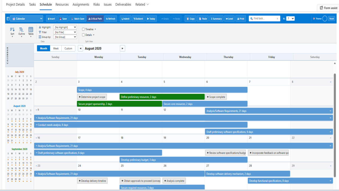
Task: Open the BL baseline dropdown
Action: tap(291, 19)
